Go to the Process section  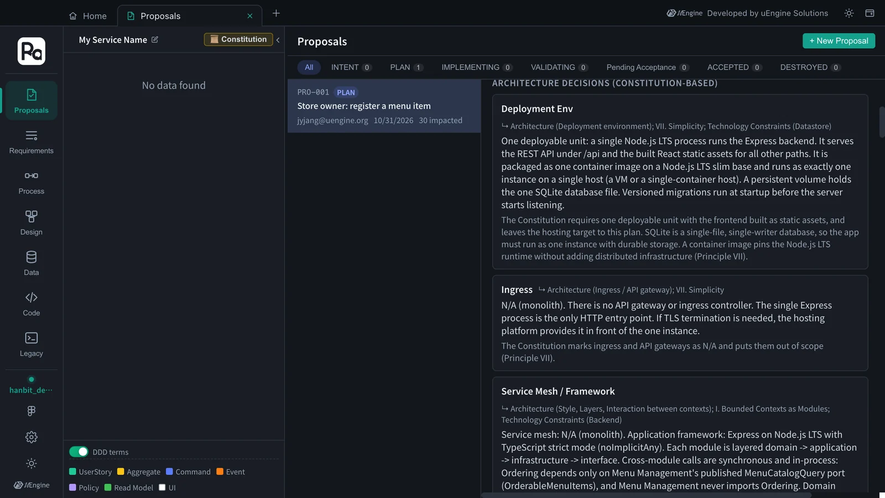[x=32, y=182]
